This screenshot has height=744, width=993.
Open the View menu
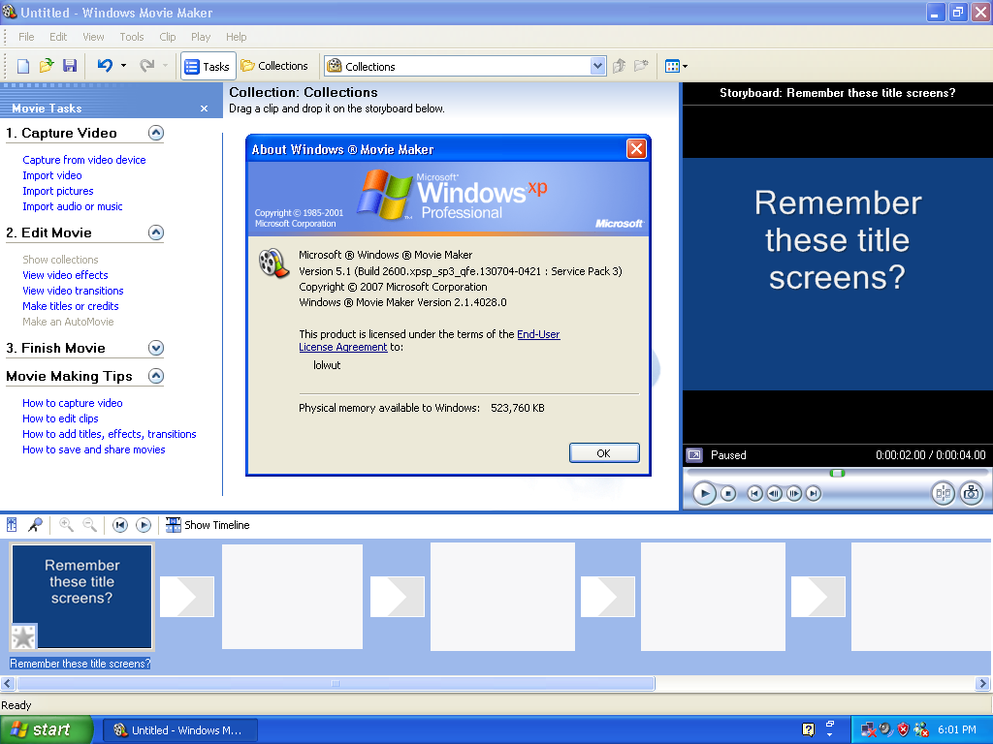point(93,37)
